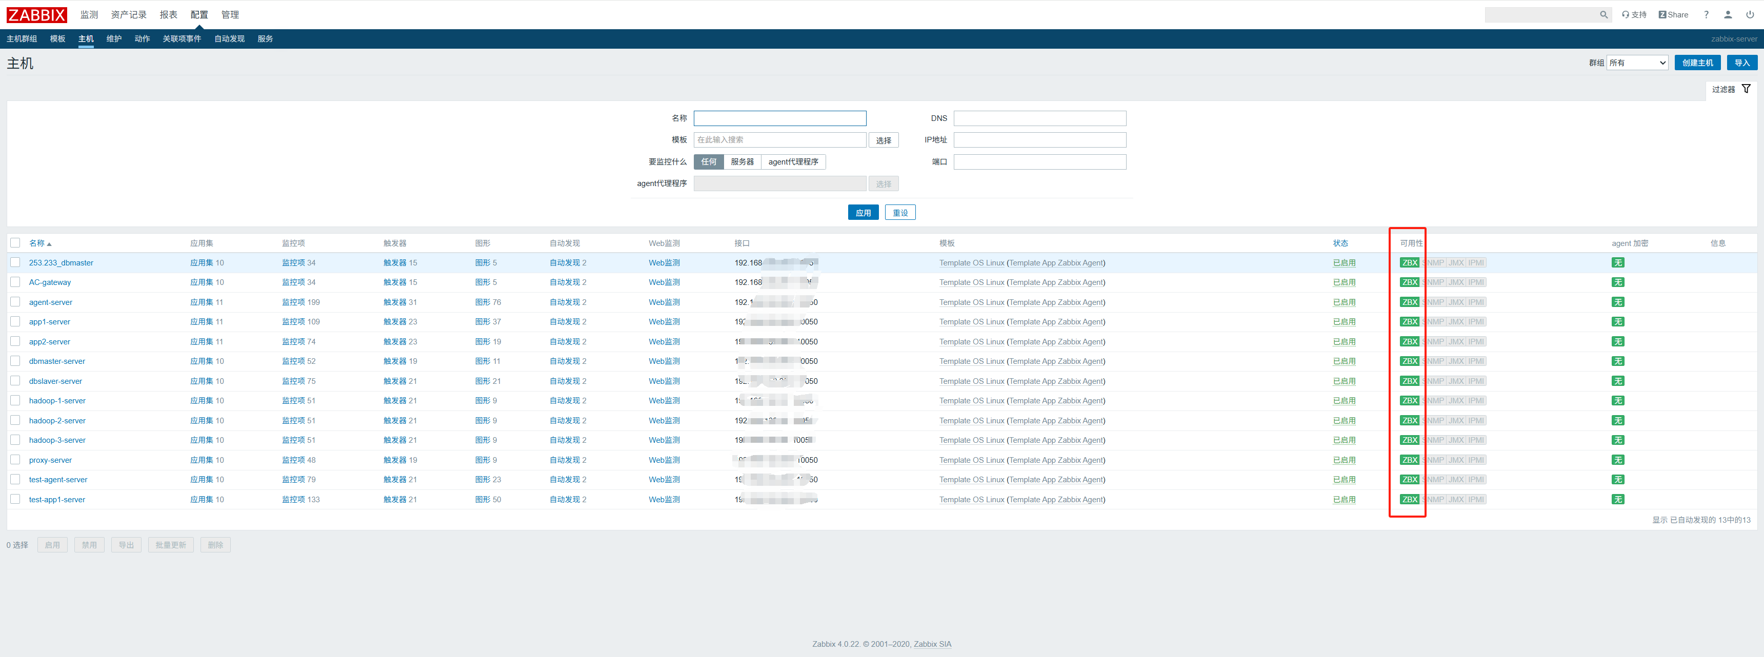Click the Zabbix logo
The height and width of the screenshot is (657, 1764).
(x=37, y=14)
